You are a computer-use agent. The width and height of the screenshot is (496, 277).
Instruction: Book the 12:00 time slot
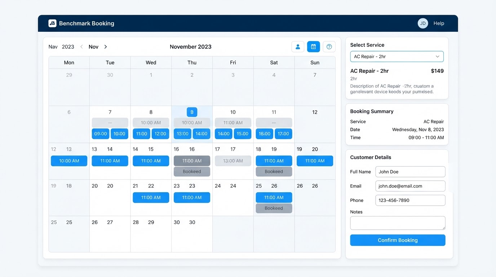[160, 134]
